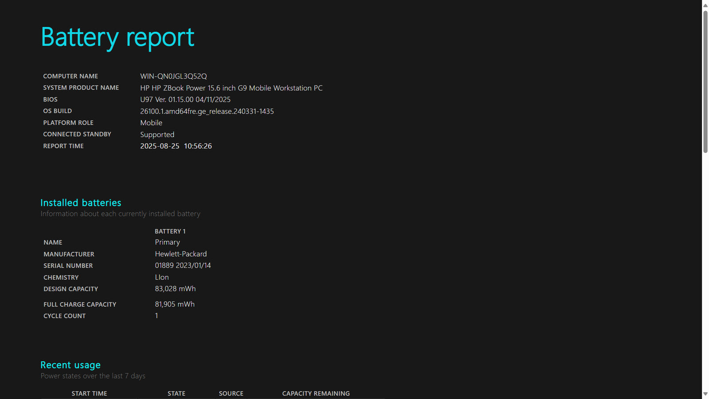
Task: Click 'Power states over the last 7 days' subtitle
Action: (93, 376)
